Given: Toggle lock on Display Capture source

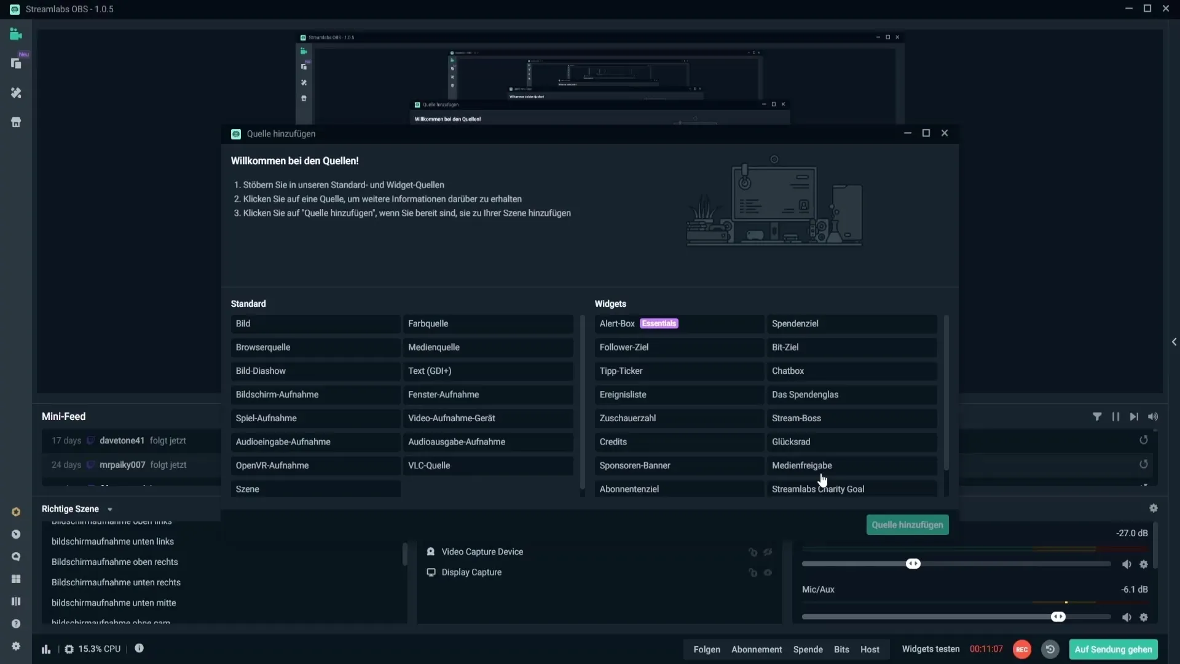Looking at the screenshot, I should tap(753, 572).
